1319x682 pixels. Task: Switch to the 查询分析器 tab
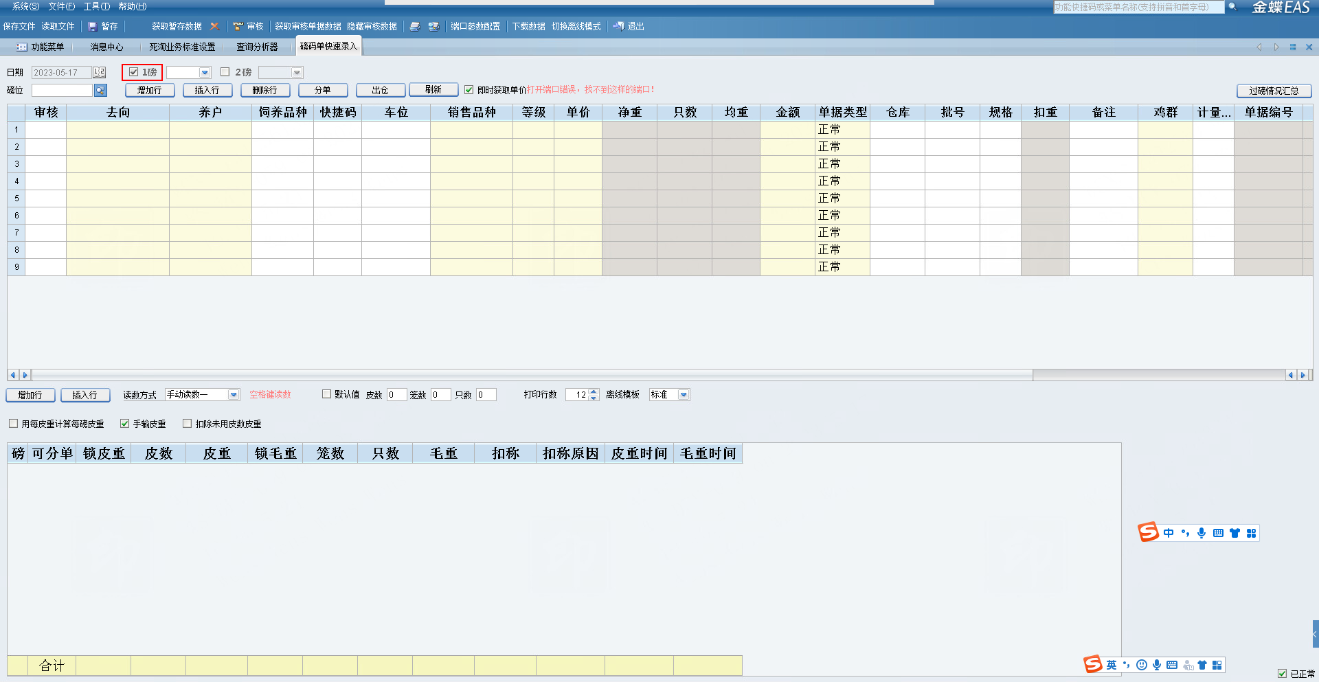[257, 47]
